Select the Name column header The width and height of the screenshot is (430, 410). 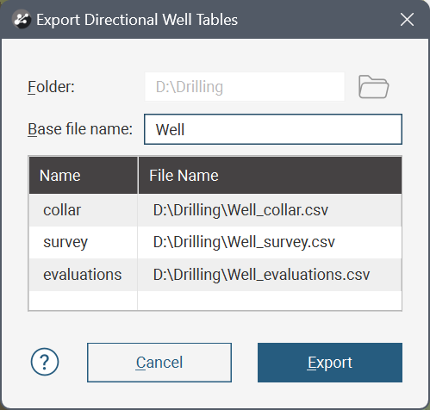[84, 175]
